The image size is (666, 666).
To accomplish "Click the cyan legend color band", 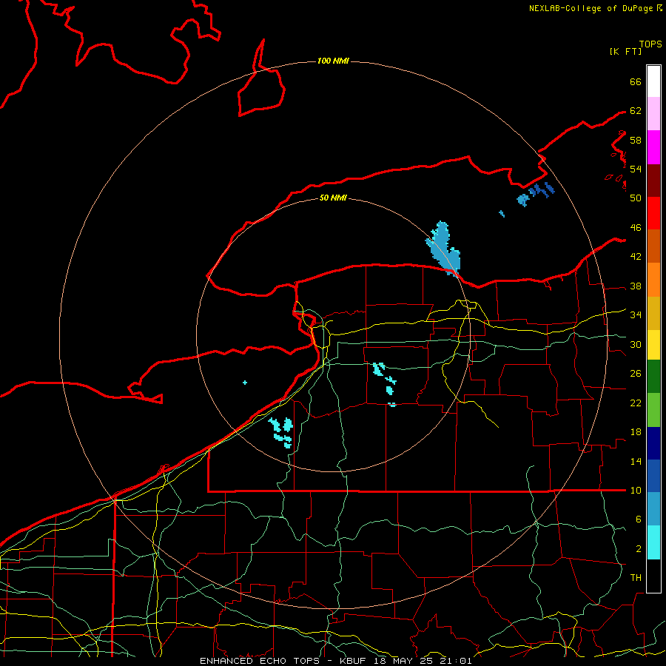I will coord(653,542).
